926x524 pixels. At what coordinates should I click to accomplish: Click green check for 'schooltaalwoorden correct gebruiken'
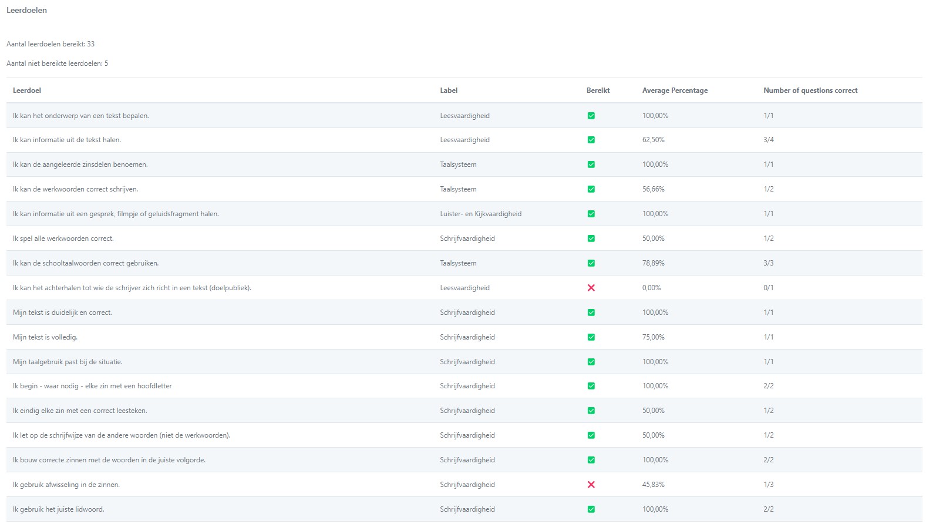pos(591,263)
